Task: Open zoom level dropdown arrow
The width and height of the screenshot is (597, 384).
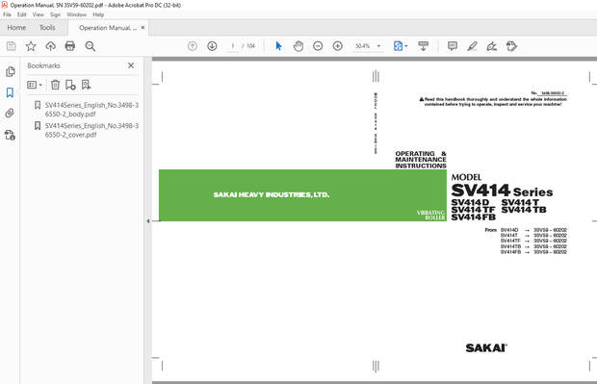Action: click(378, 46)
